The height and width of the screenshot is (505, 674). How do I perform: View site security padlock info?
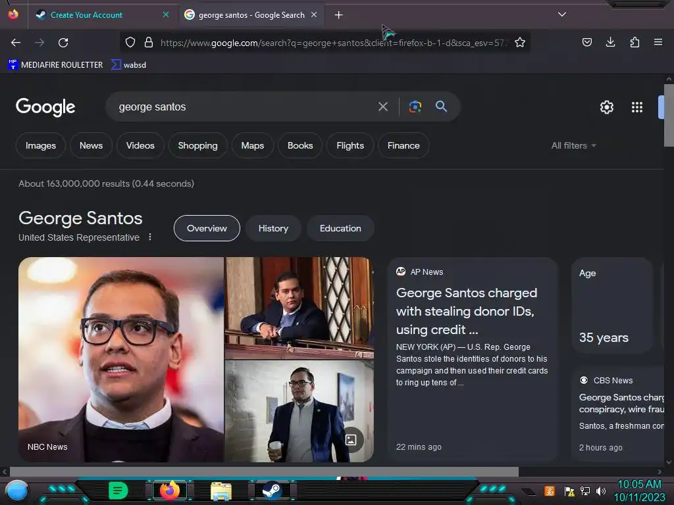click(149, 43)
